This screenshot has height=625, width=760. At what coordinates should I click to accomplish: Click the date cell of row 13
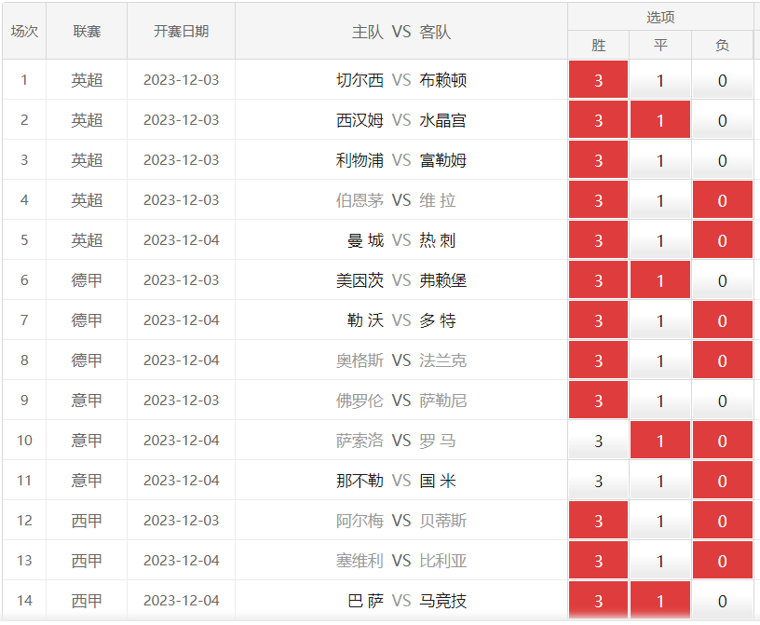pyautogui.click(x=182, y=561)
